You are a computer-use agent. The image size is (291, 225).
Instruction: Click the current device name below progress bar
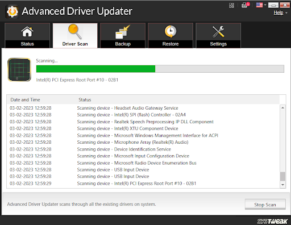point(77,80)
